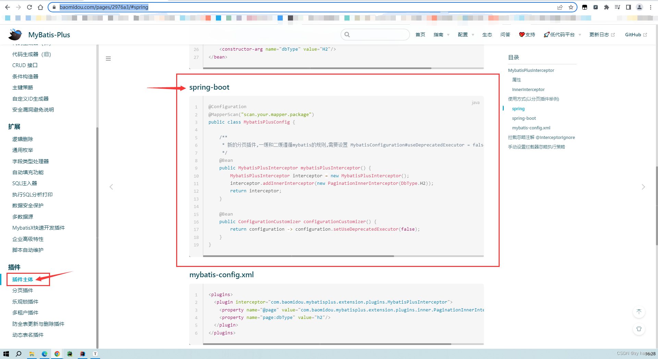Jump to 手动设置拦截器忽略执行策略 section
The width and height of the screenshot is (658, 359).
pos(536,147)
